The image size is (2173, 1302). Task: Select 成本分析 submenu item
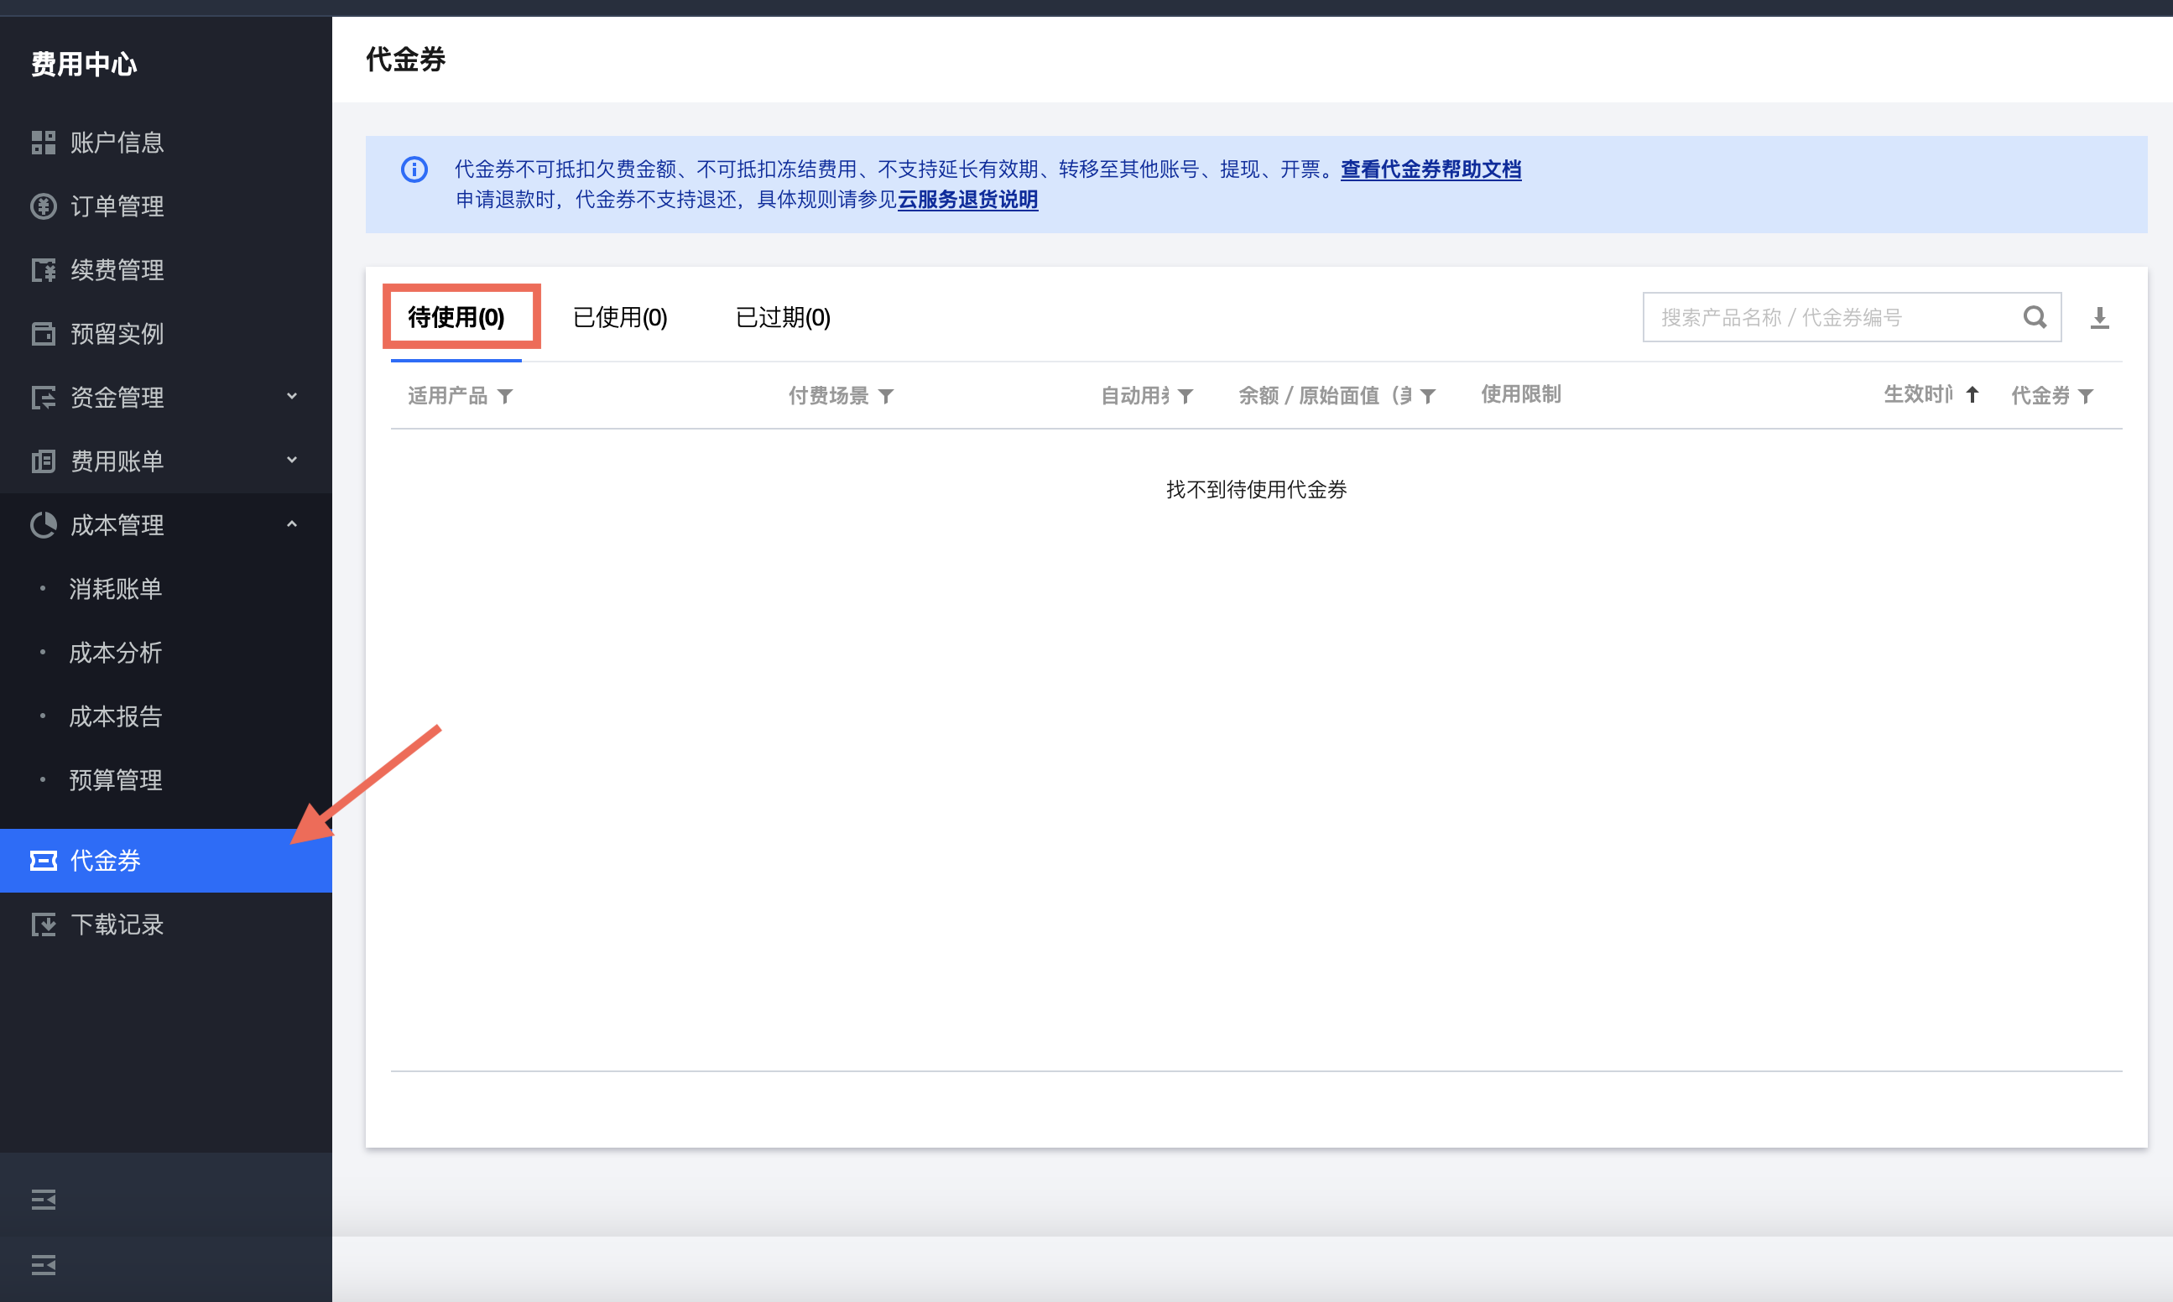point(115,652)
